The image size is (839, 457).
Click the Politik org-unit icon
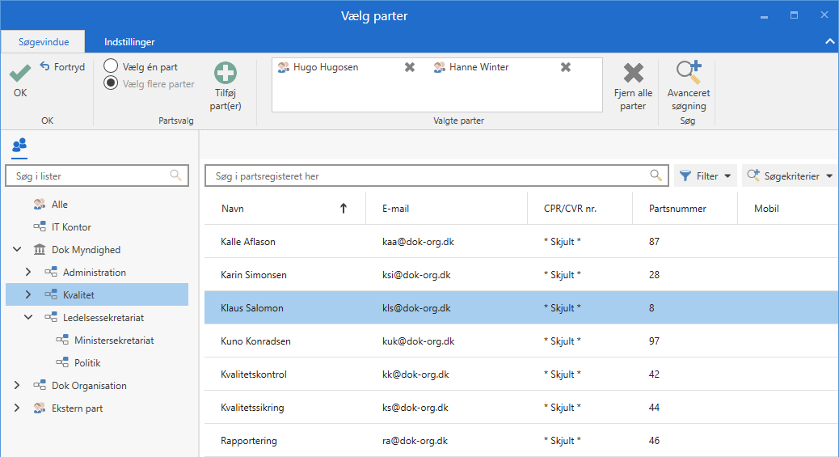pos(62,362)
